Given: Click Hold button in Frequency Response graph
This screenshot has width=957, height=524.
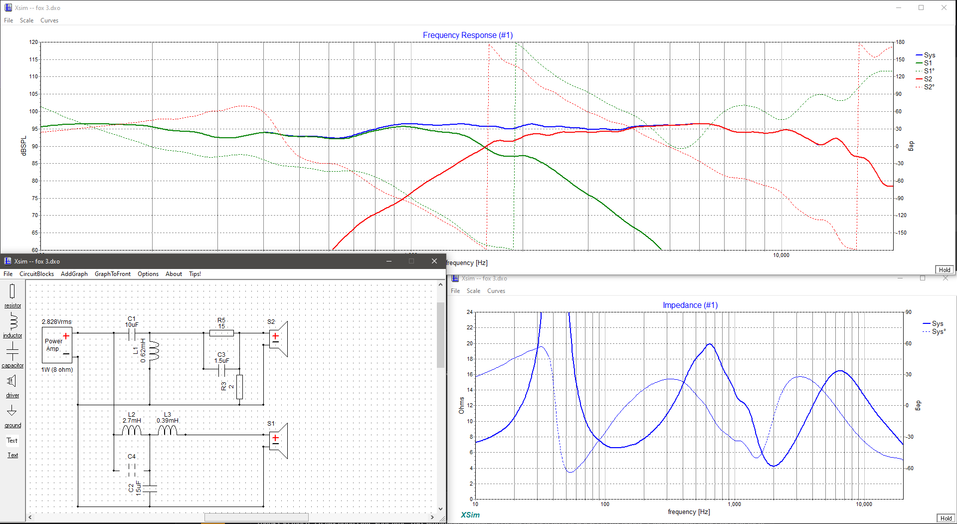Looking at the screenshot, I should click(x=945, y=270).
